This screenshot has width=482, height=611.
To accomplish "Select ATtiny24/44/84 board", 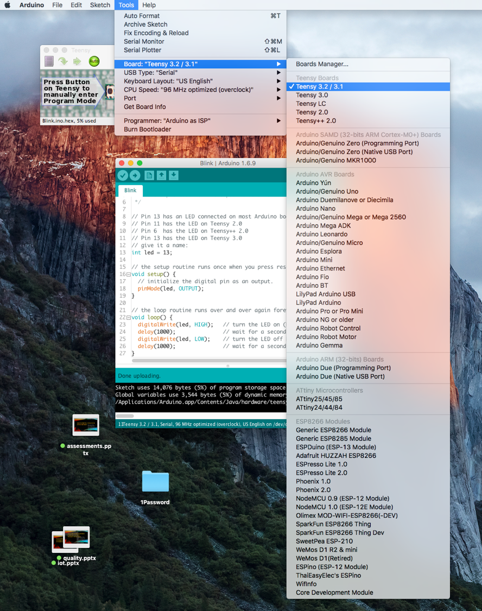I will point(369,407).
